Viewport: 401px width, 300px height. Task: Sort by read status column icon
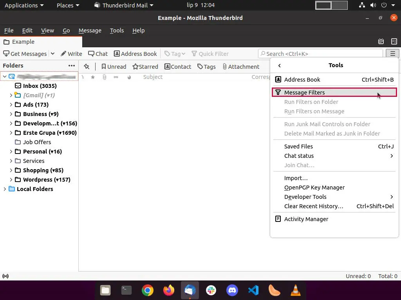pos(116,77)
